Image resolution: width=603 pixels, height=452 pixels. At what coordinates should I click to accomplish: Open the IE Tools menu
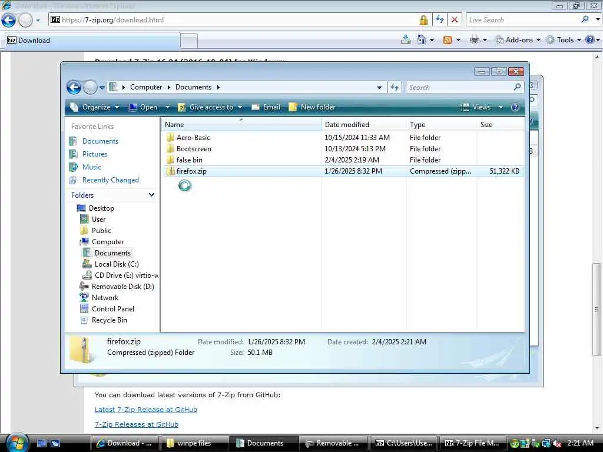click(564, 39)
